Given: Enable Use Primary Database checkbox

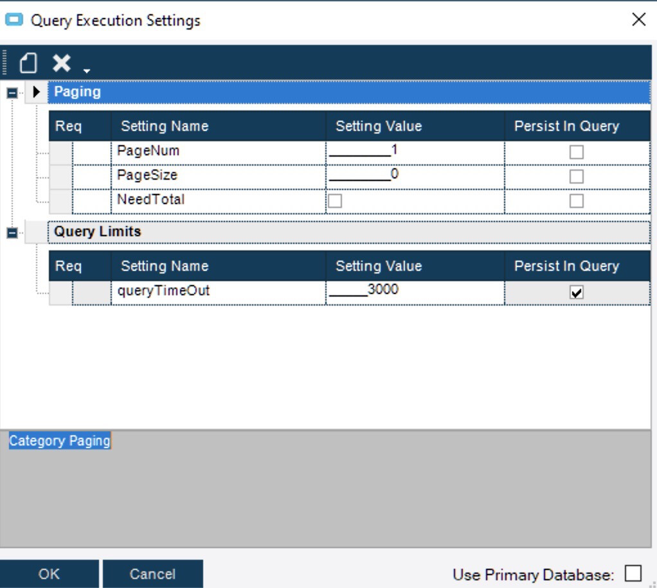Looking at the screenshot, I should 633,573.
